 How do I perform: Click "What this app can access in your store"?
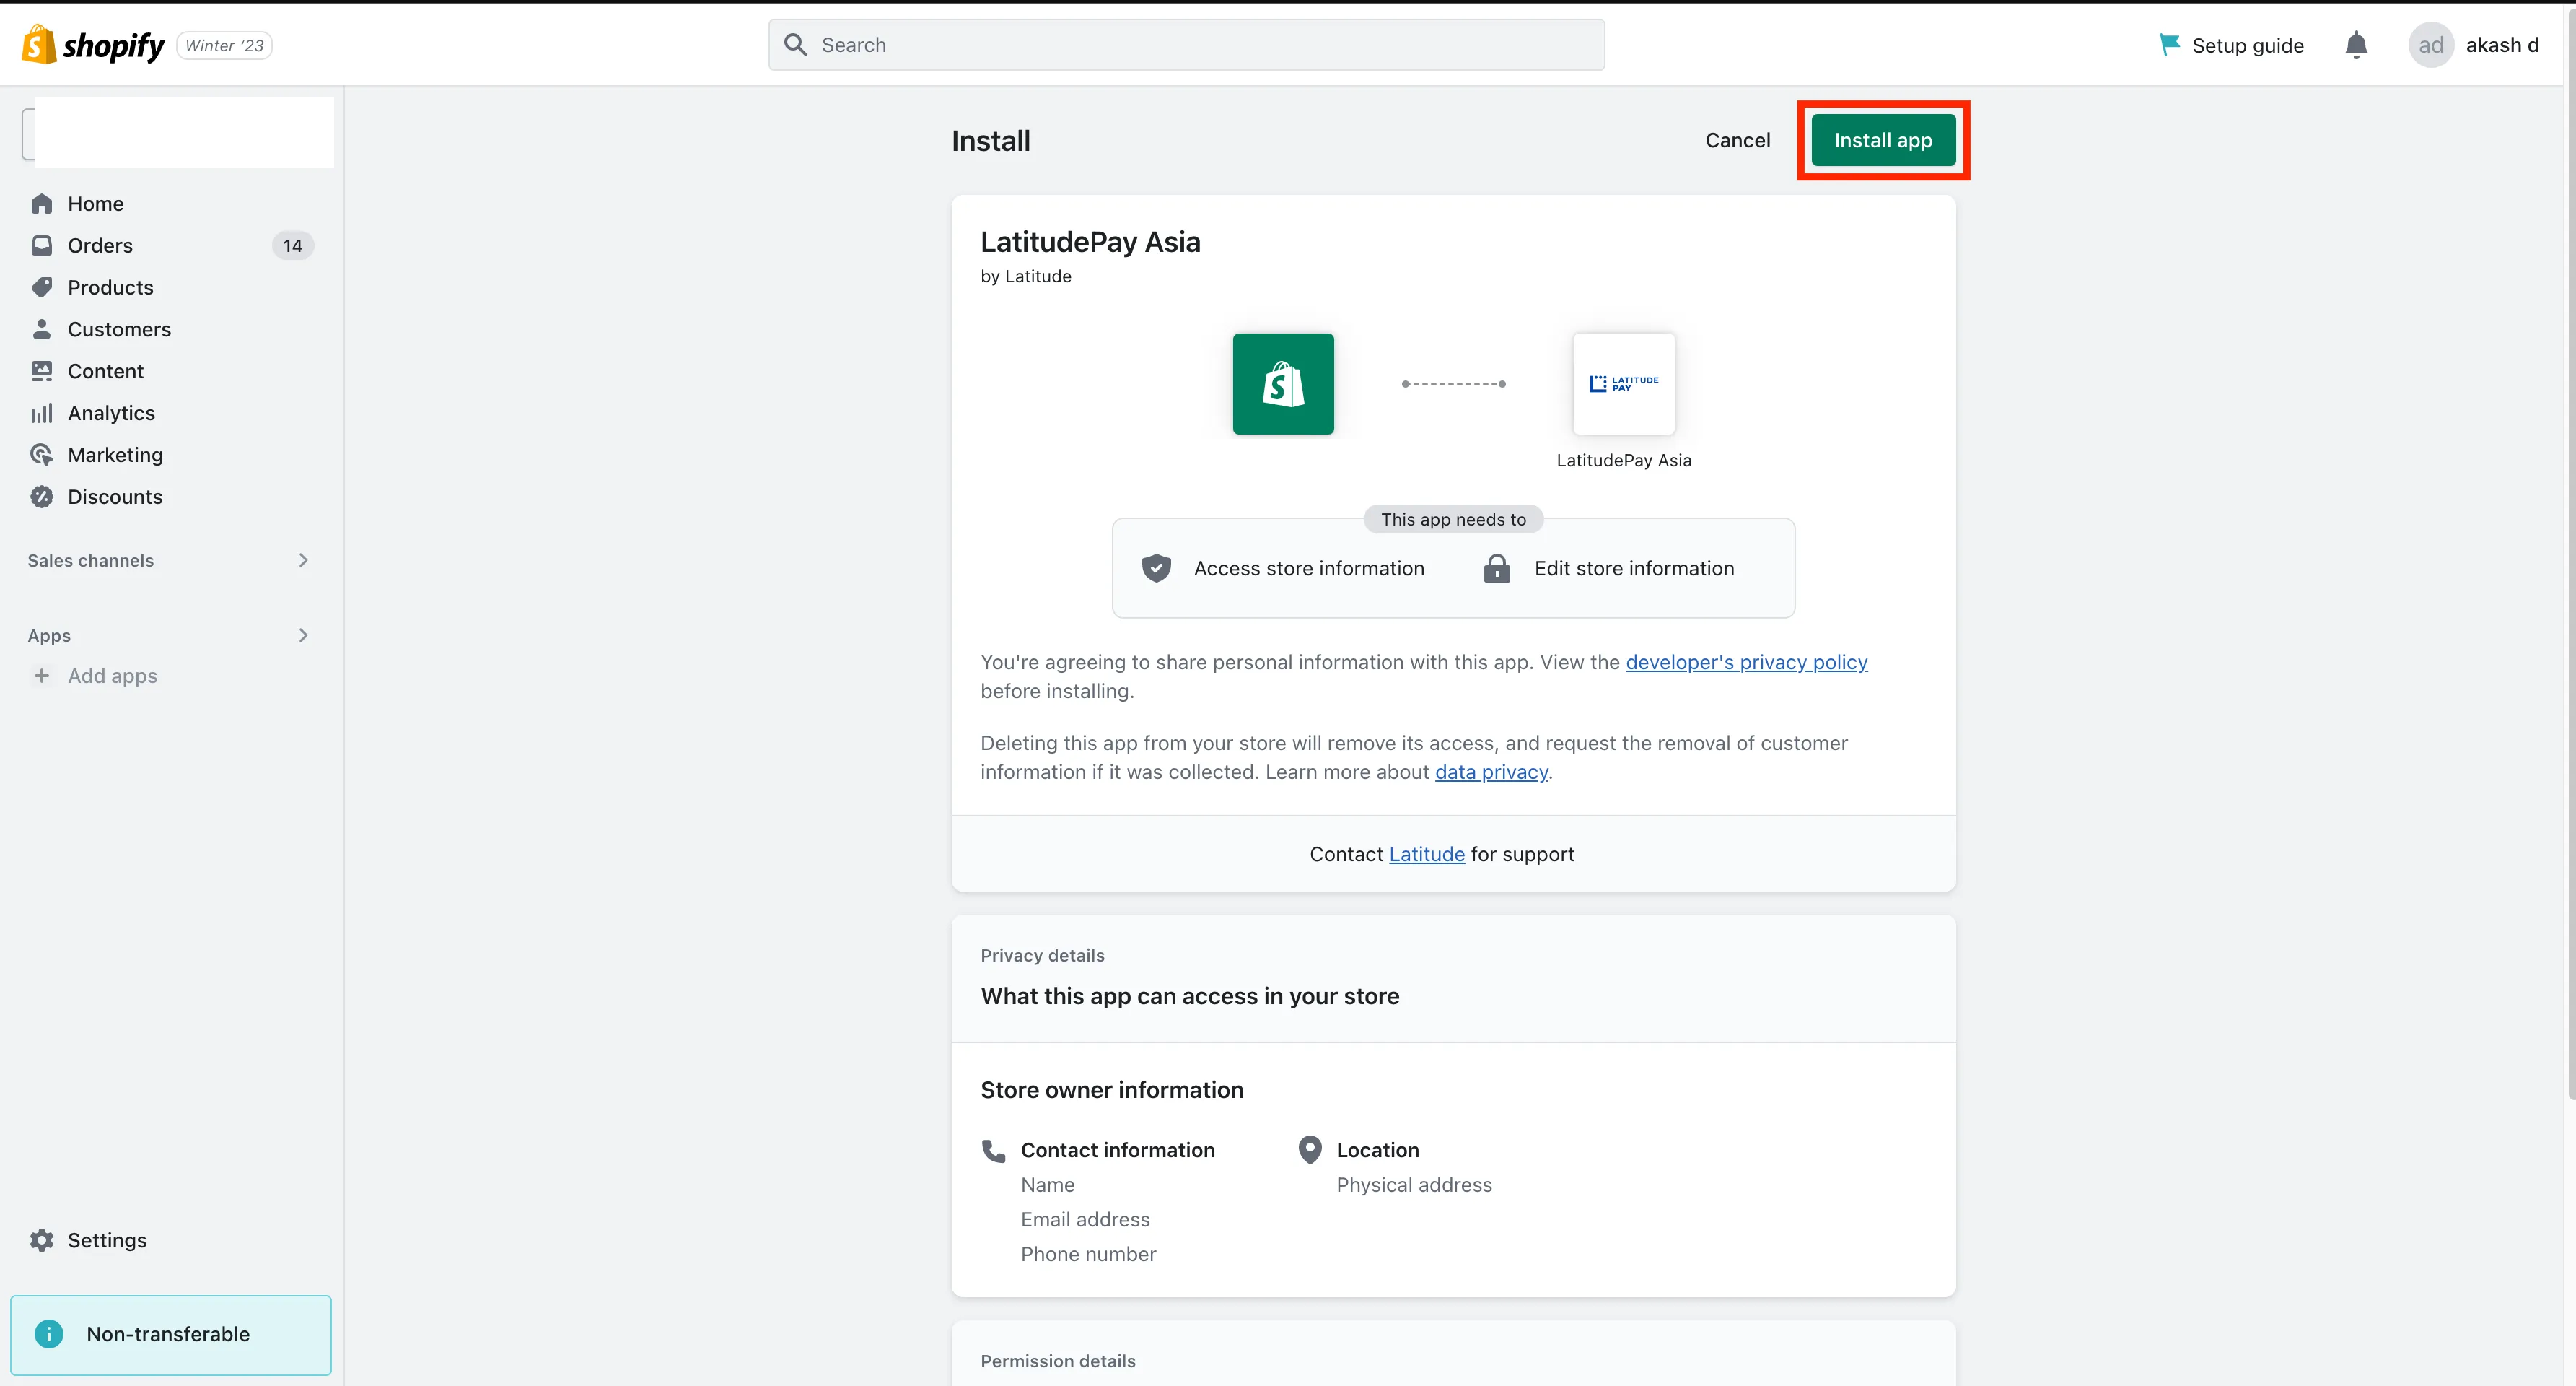[x=1189, y=997]
